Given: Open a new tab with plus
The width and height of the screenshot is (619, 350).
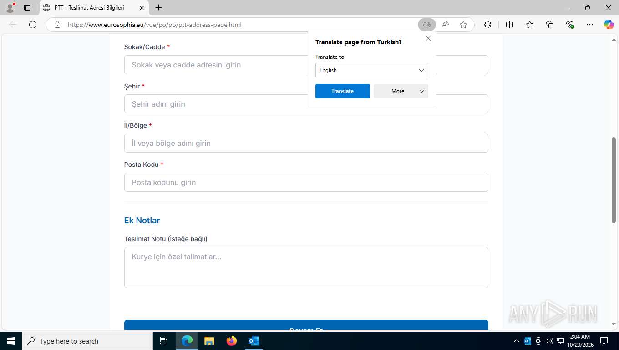Looking at the screenshot, I should pyautogui.click(x=158, y=8).
